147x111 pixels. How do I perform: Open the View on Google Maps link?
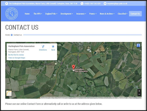tap(17, 58)
